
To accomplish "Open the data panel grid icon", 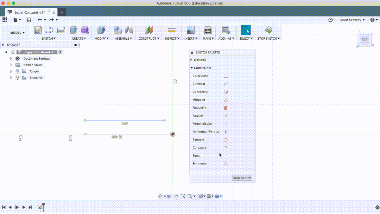I will (x=5, y=20).
